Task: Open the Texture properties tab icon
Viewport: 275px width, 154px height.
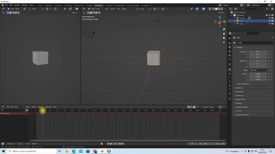Action: 229,99
